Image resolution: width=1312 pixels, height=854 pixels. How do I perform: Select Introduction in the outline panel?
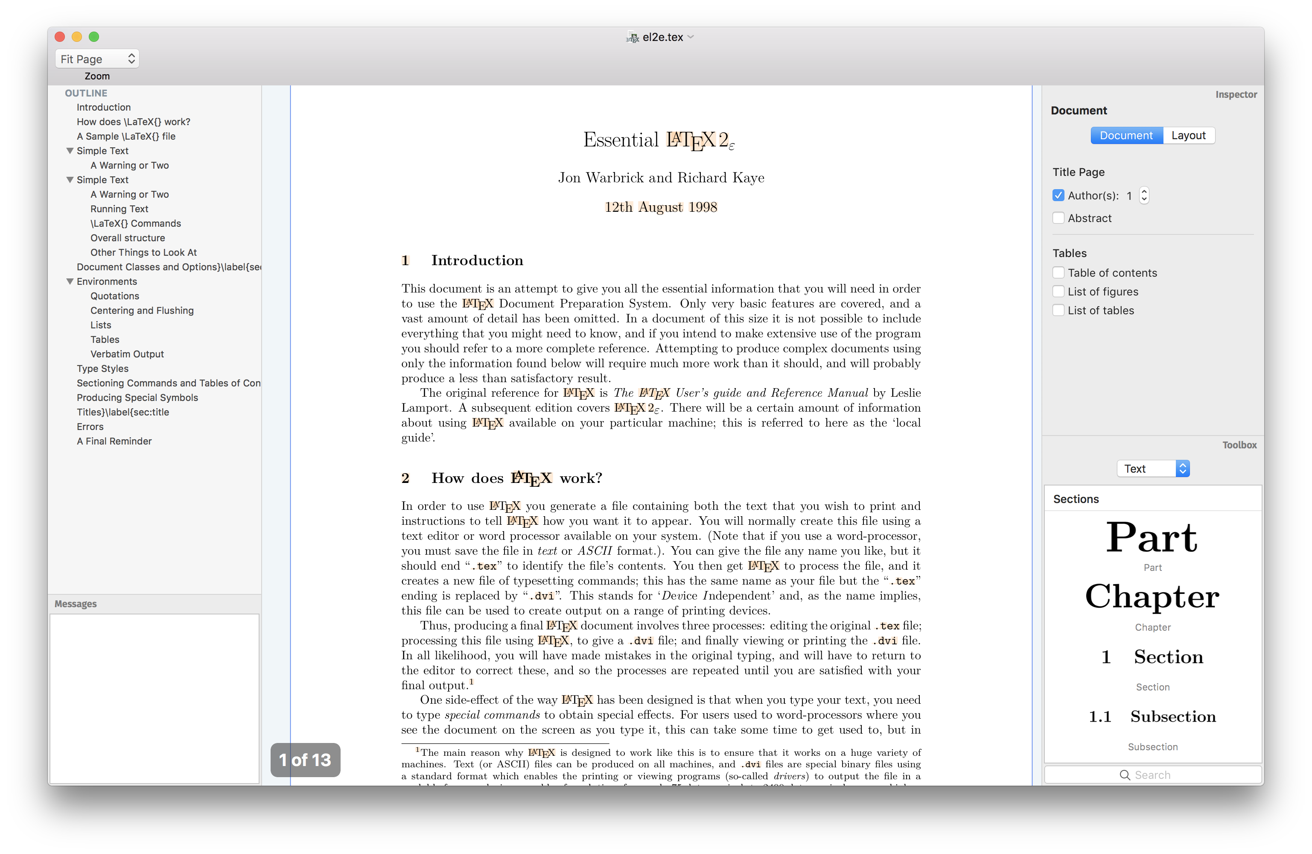tap(102, 107)
